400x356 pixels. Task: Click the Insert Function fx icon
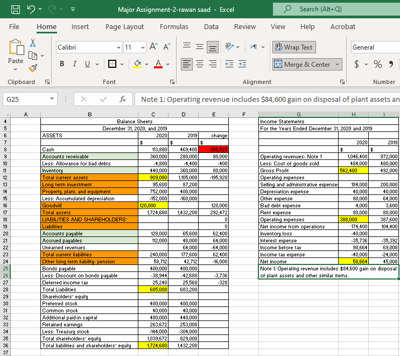[x=123, y=99]
